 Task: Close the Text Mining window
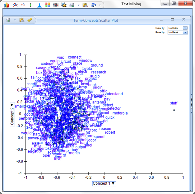click(185, 3)
